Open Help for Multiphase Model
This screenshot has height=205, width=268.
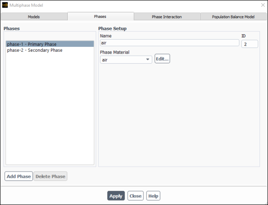coord(153,196)
